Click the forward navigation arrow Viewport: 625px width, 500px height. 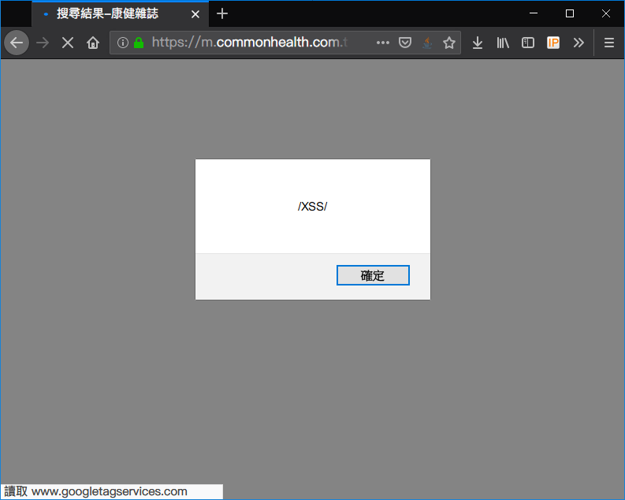pyautogui.click(x=43, y=43)
